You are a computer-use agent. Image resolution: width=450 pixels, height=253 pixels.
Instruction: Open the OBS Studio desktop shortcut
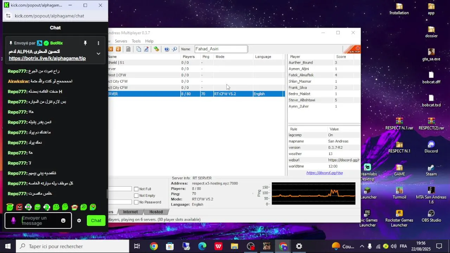pos(431,216)
